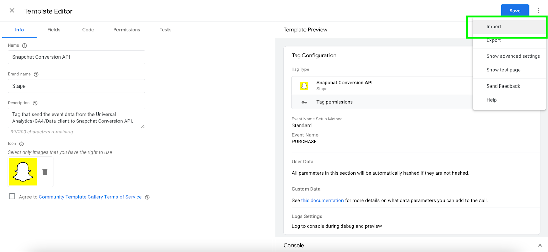
Task: Open the Code tab
Action: click(x=88, y=30)
